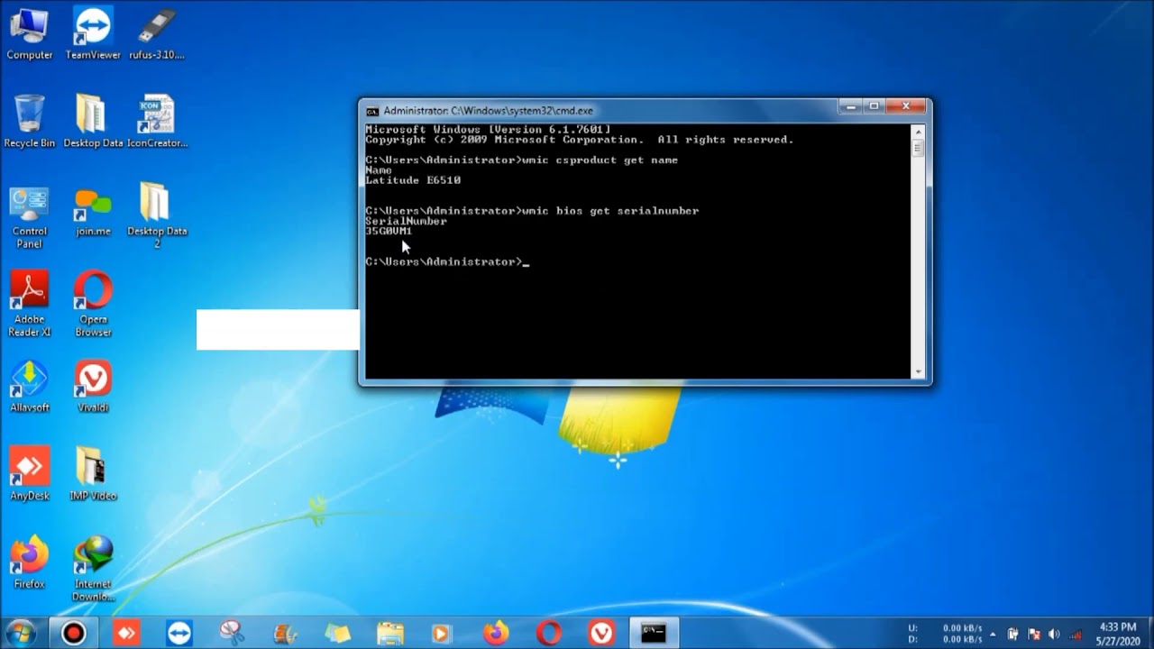Open Control Panel desktop icon

tap(29, 217)
